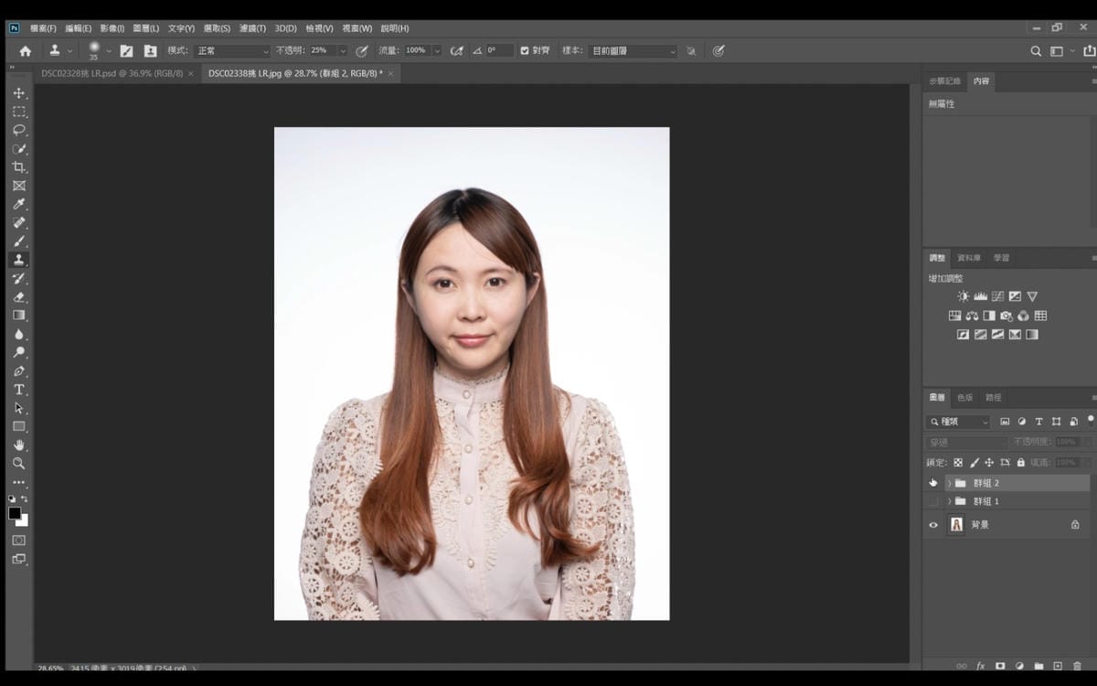This screenshot has width=1097, height=686.
Task: Choose the Crop tool
Action: tap(18, 167)
